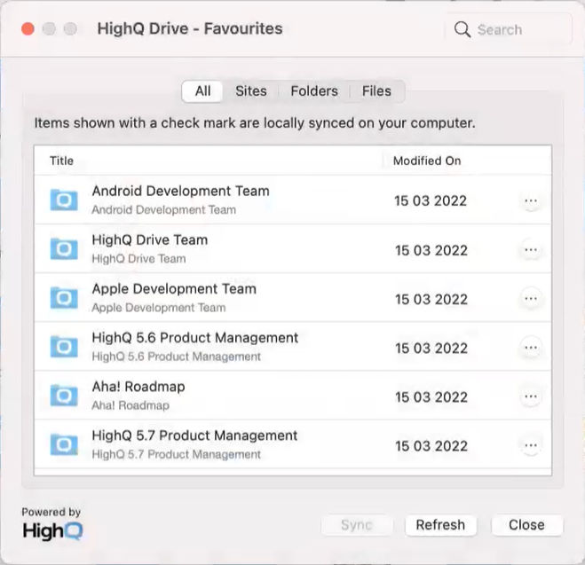The height and width of the screenshot is (565, 585).
Task: Click the 15 03 2022 date for HighQ 5.6 Product Management
Action: pos(431,348)
